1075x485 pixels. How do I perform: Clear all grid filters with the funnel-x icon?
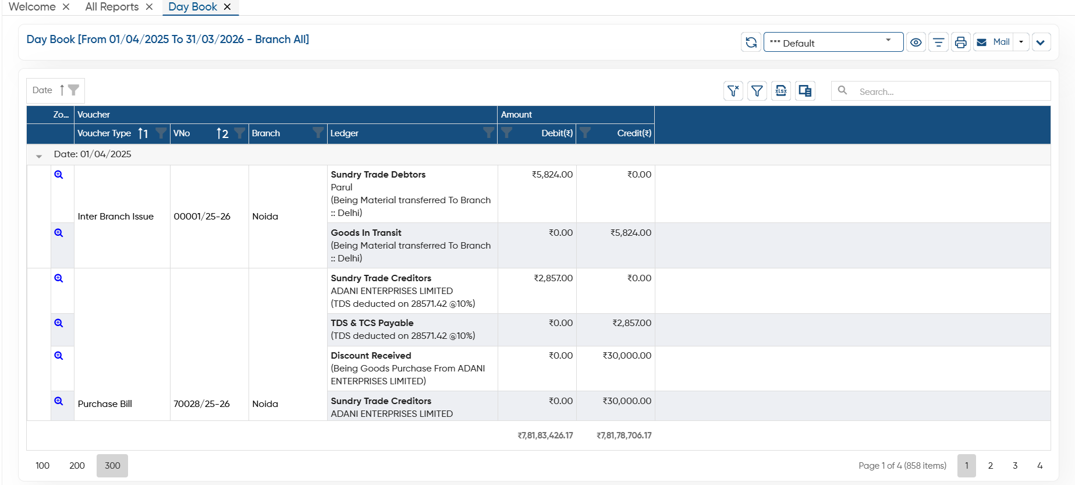point(733,91)
